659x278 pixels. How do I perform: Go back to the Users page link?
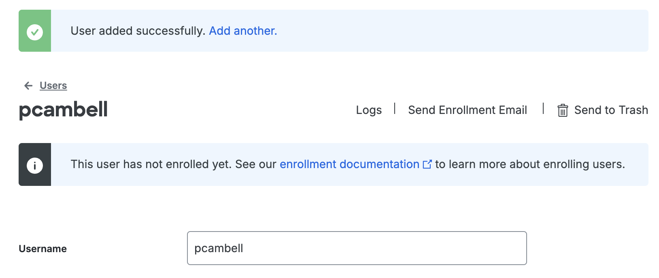pos(53,86)
